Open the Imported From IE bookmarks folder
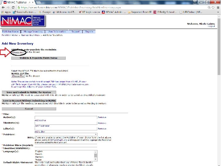221x166 pixels. pos(140,12)
